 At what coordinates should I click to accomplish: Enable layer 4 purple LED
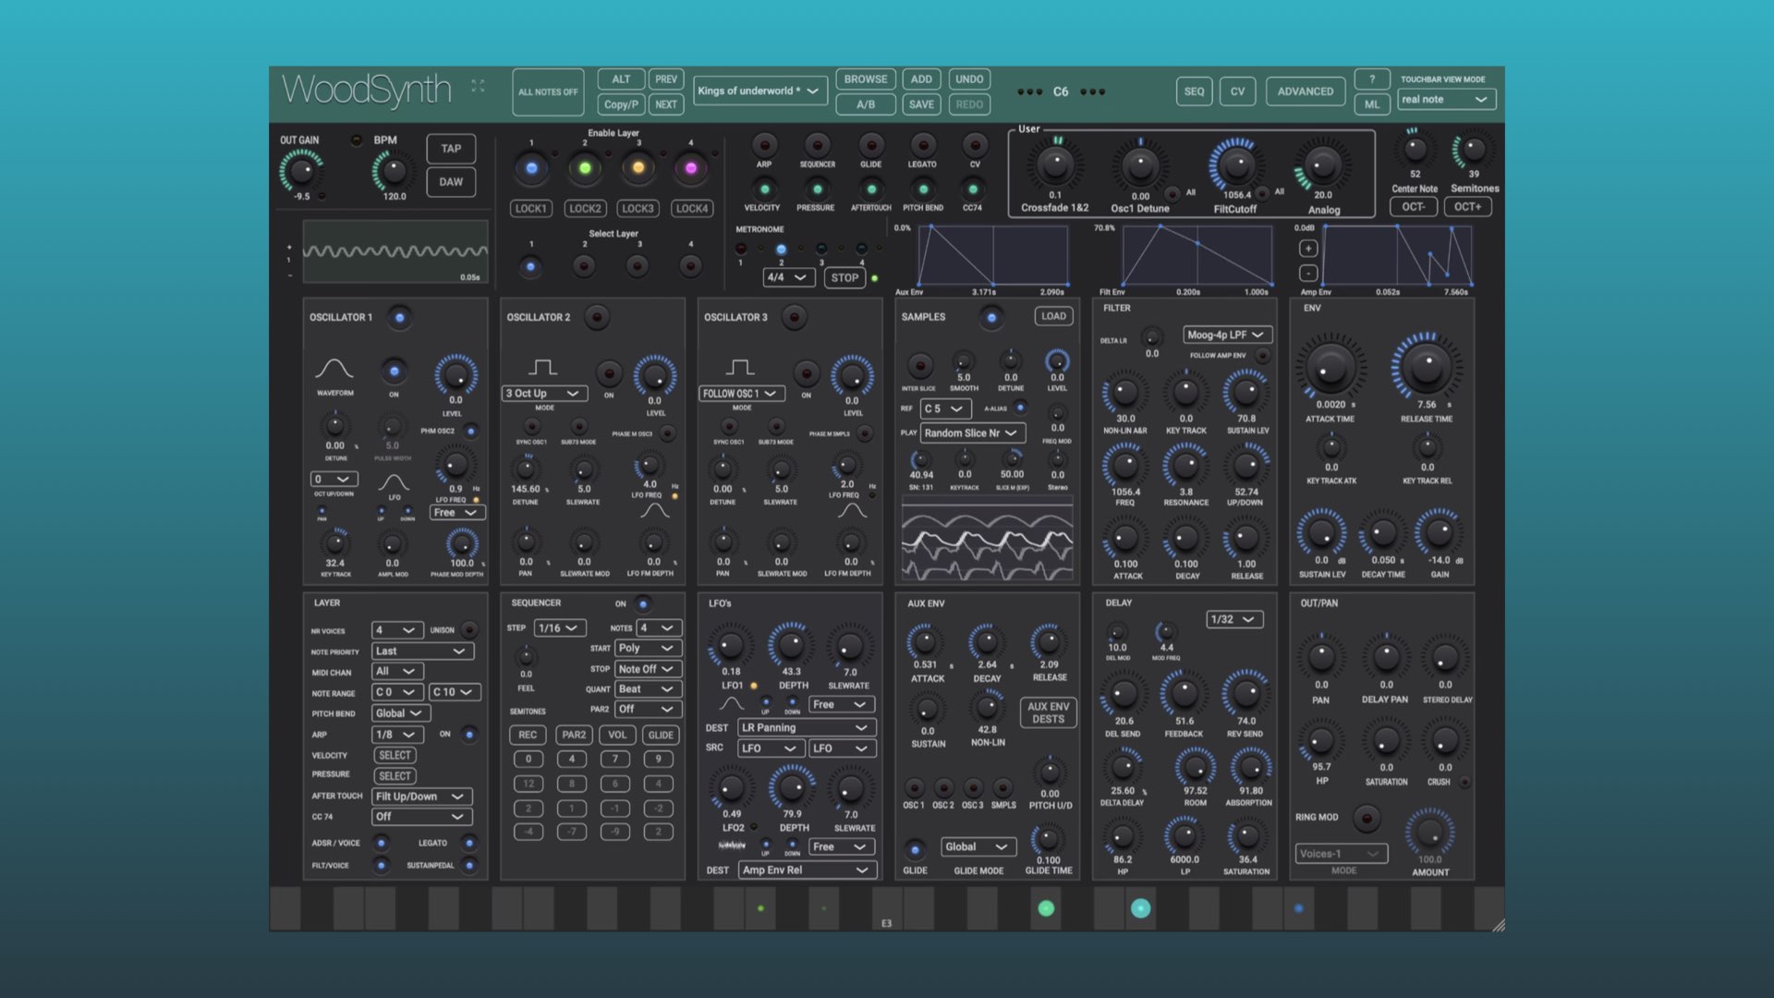coord(690,168)
